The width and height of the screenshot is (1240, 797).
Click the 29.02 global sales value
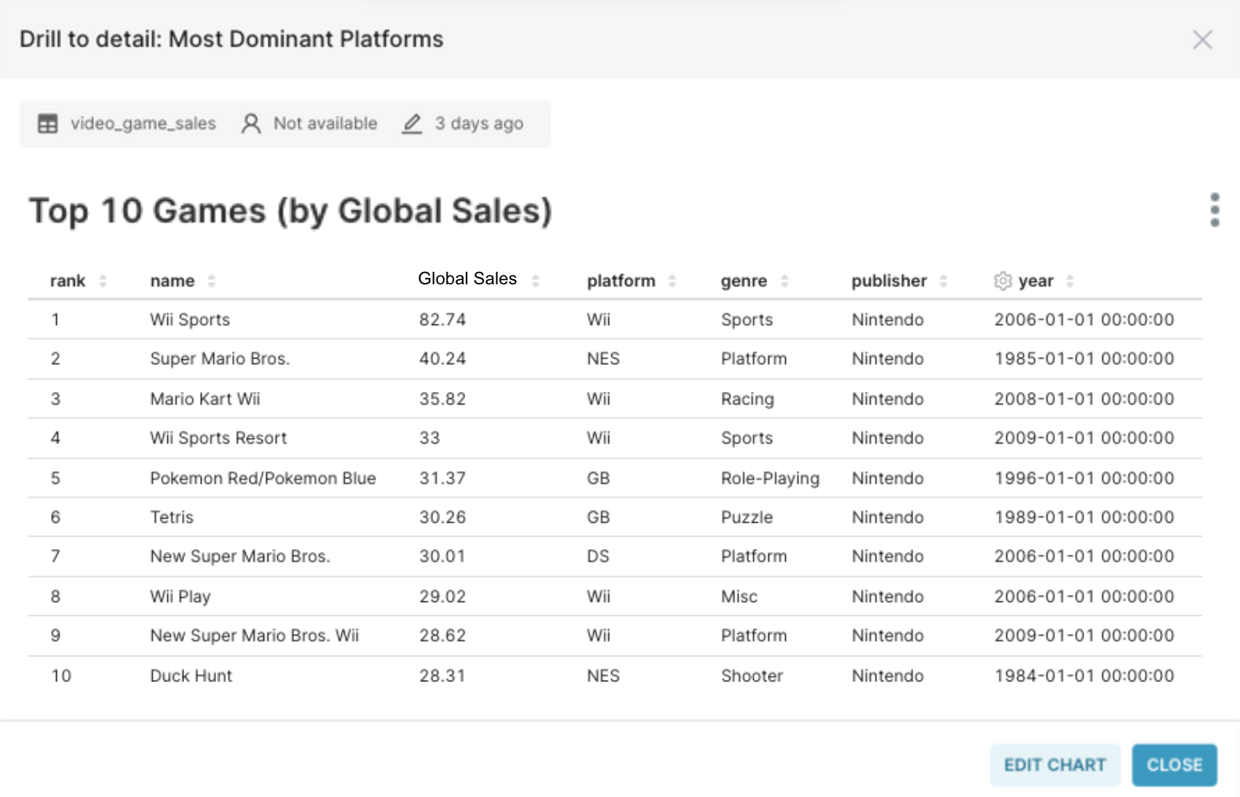coord(442,596)
